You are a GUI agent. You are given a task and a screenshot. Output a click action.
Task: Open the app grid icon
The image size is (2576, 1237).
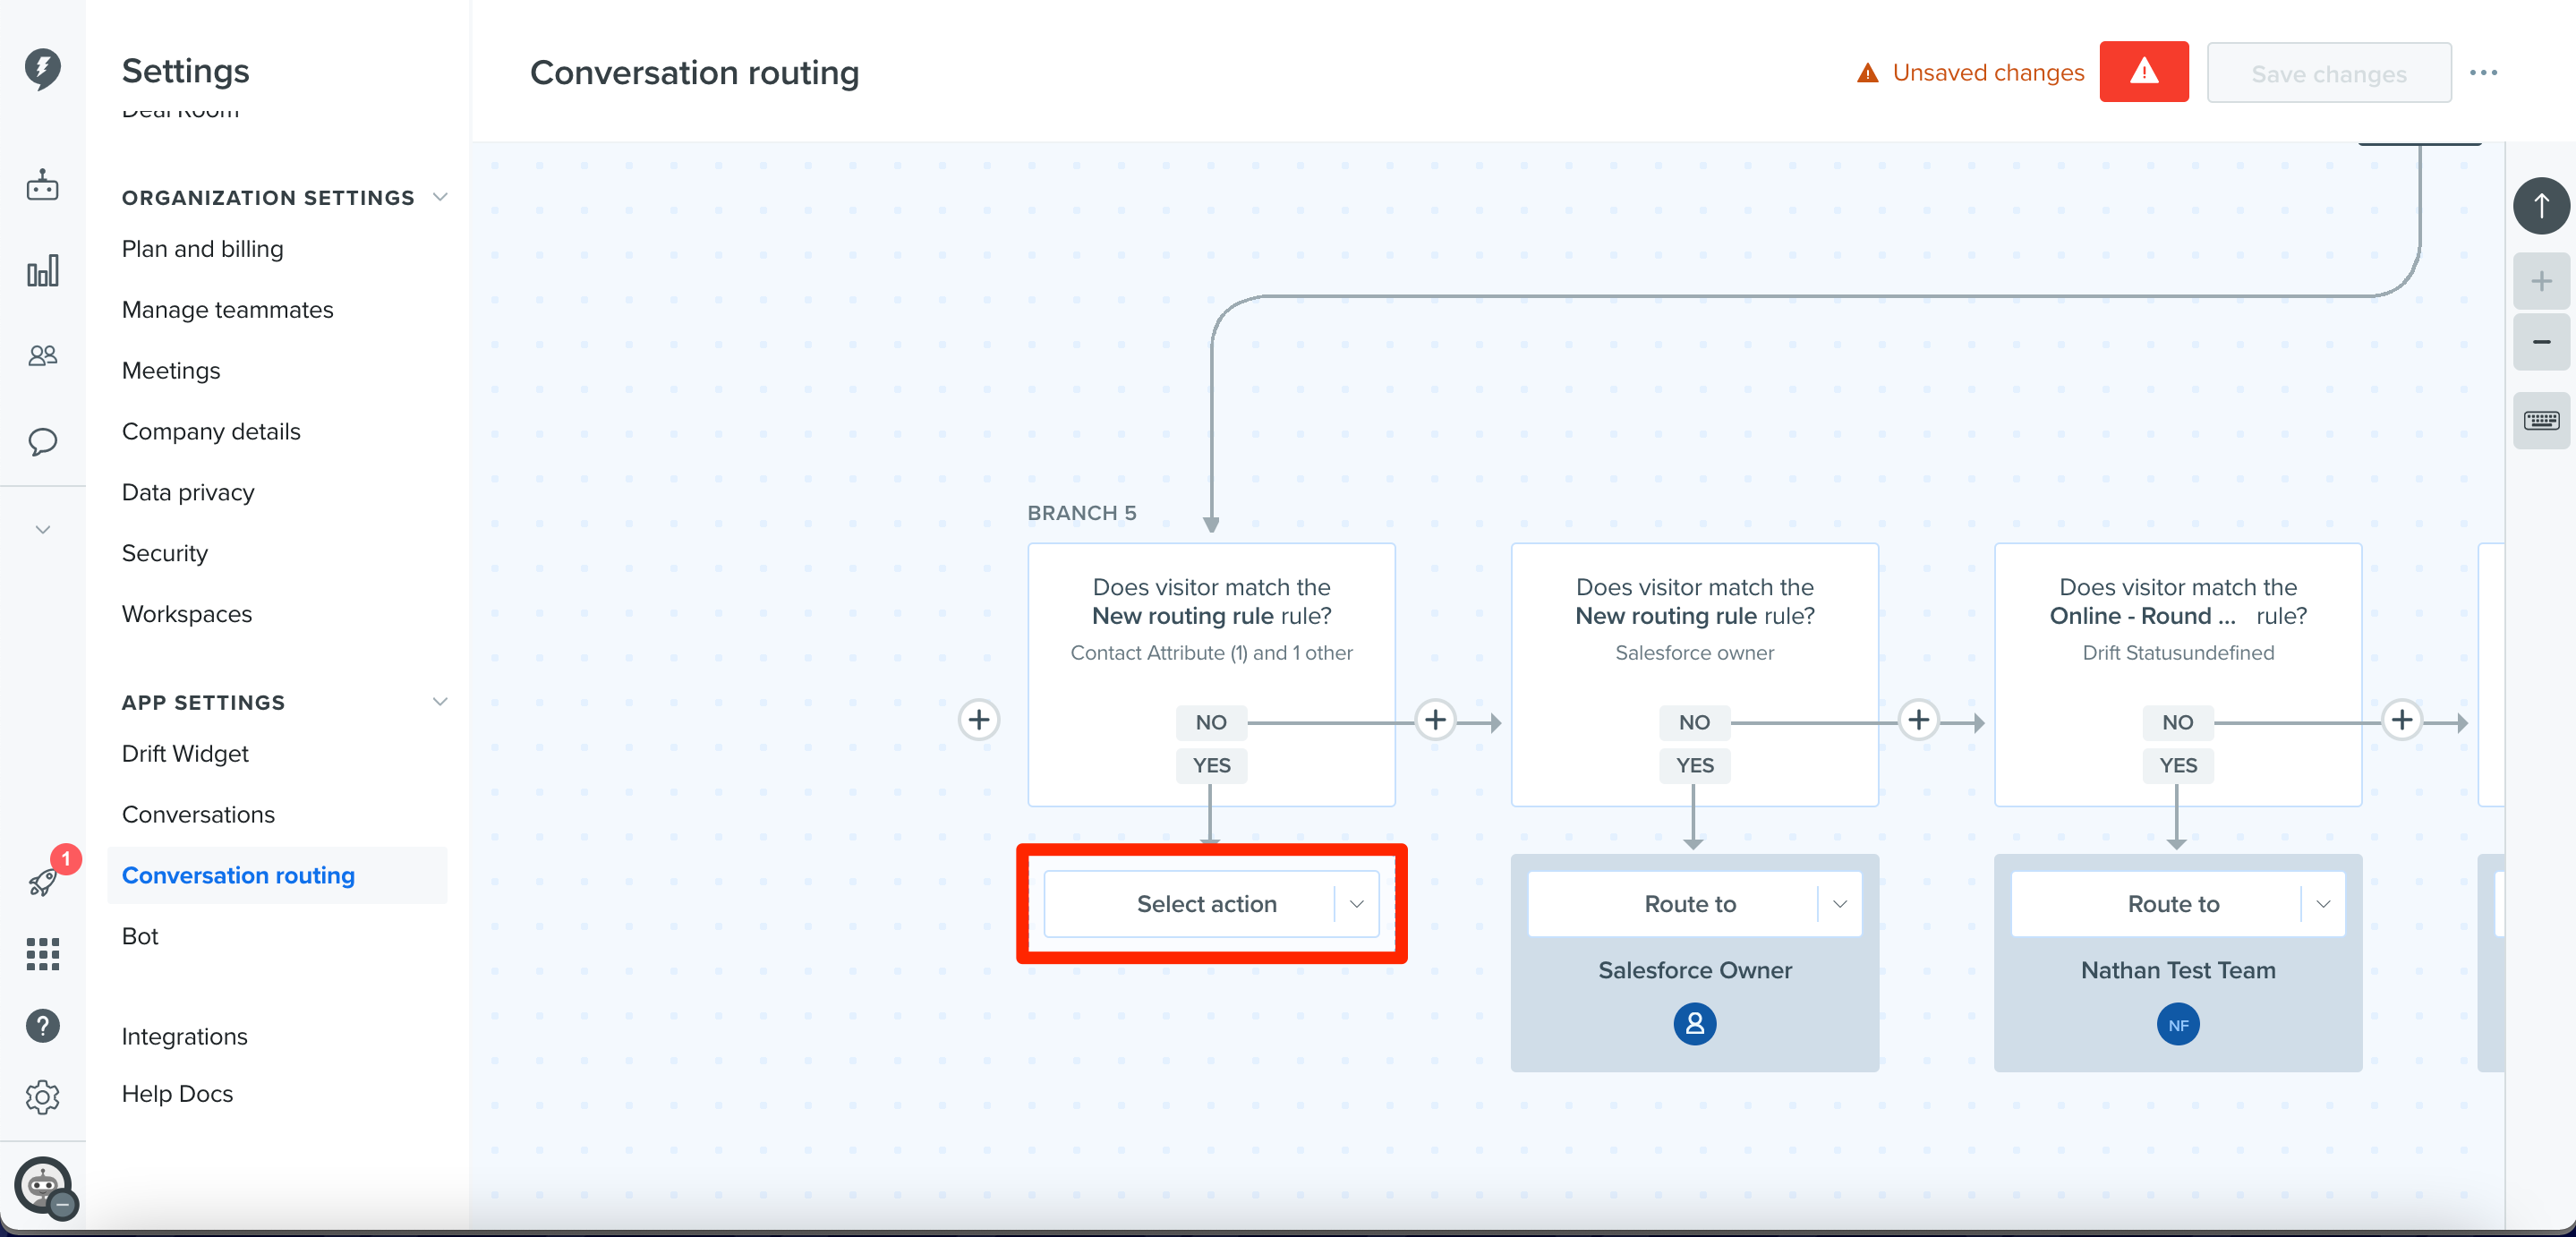(42, 953)
